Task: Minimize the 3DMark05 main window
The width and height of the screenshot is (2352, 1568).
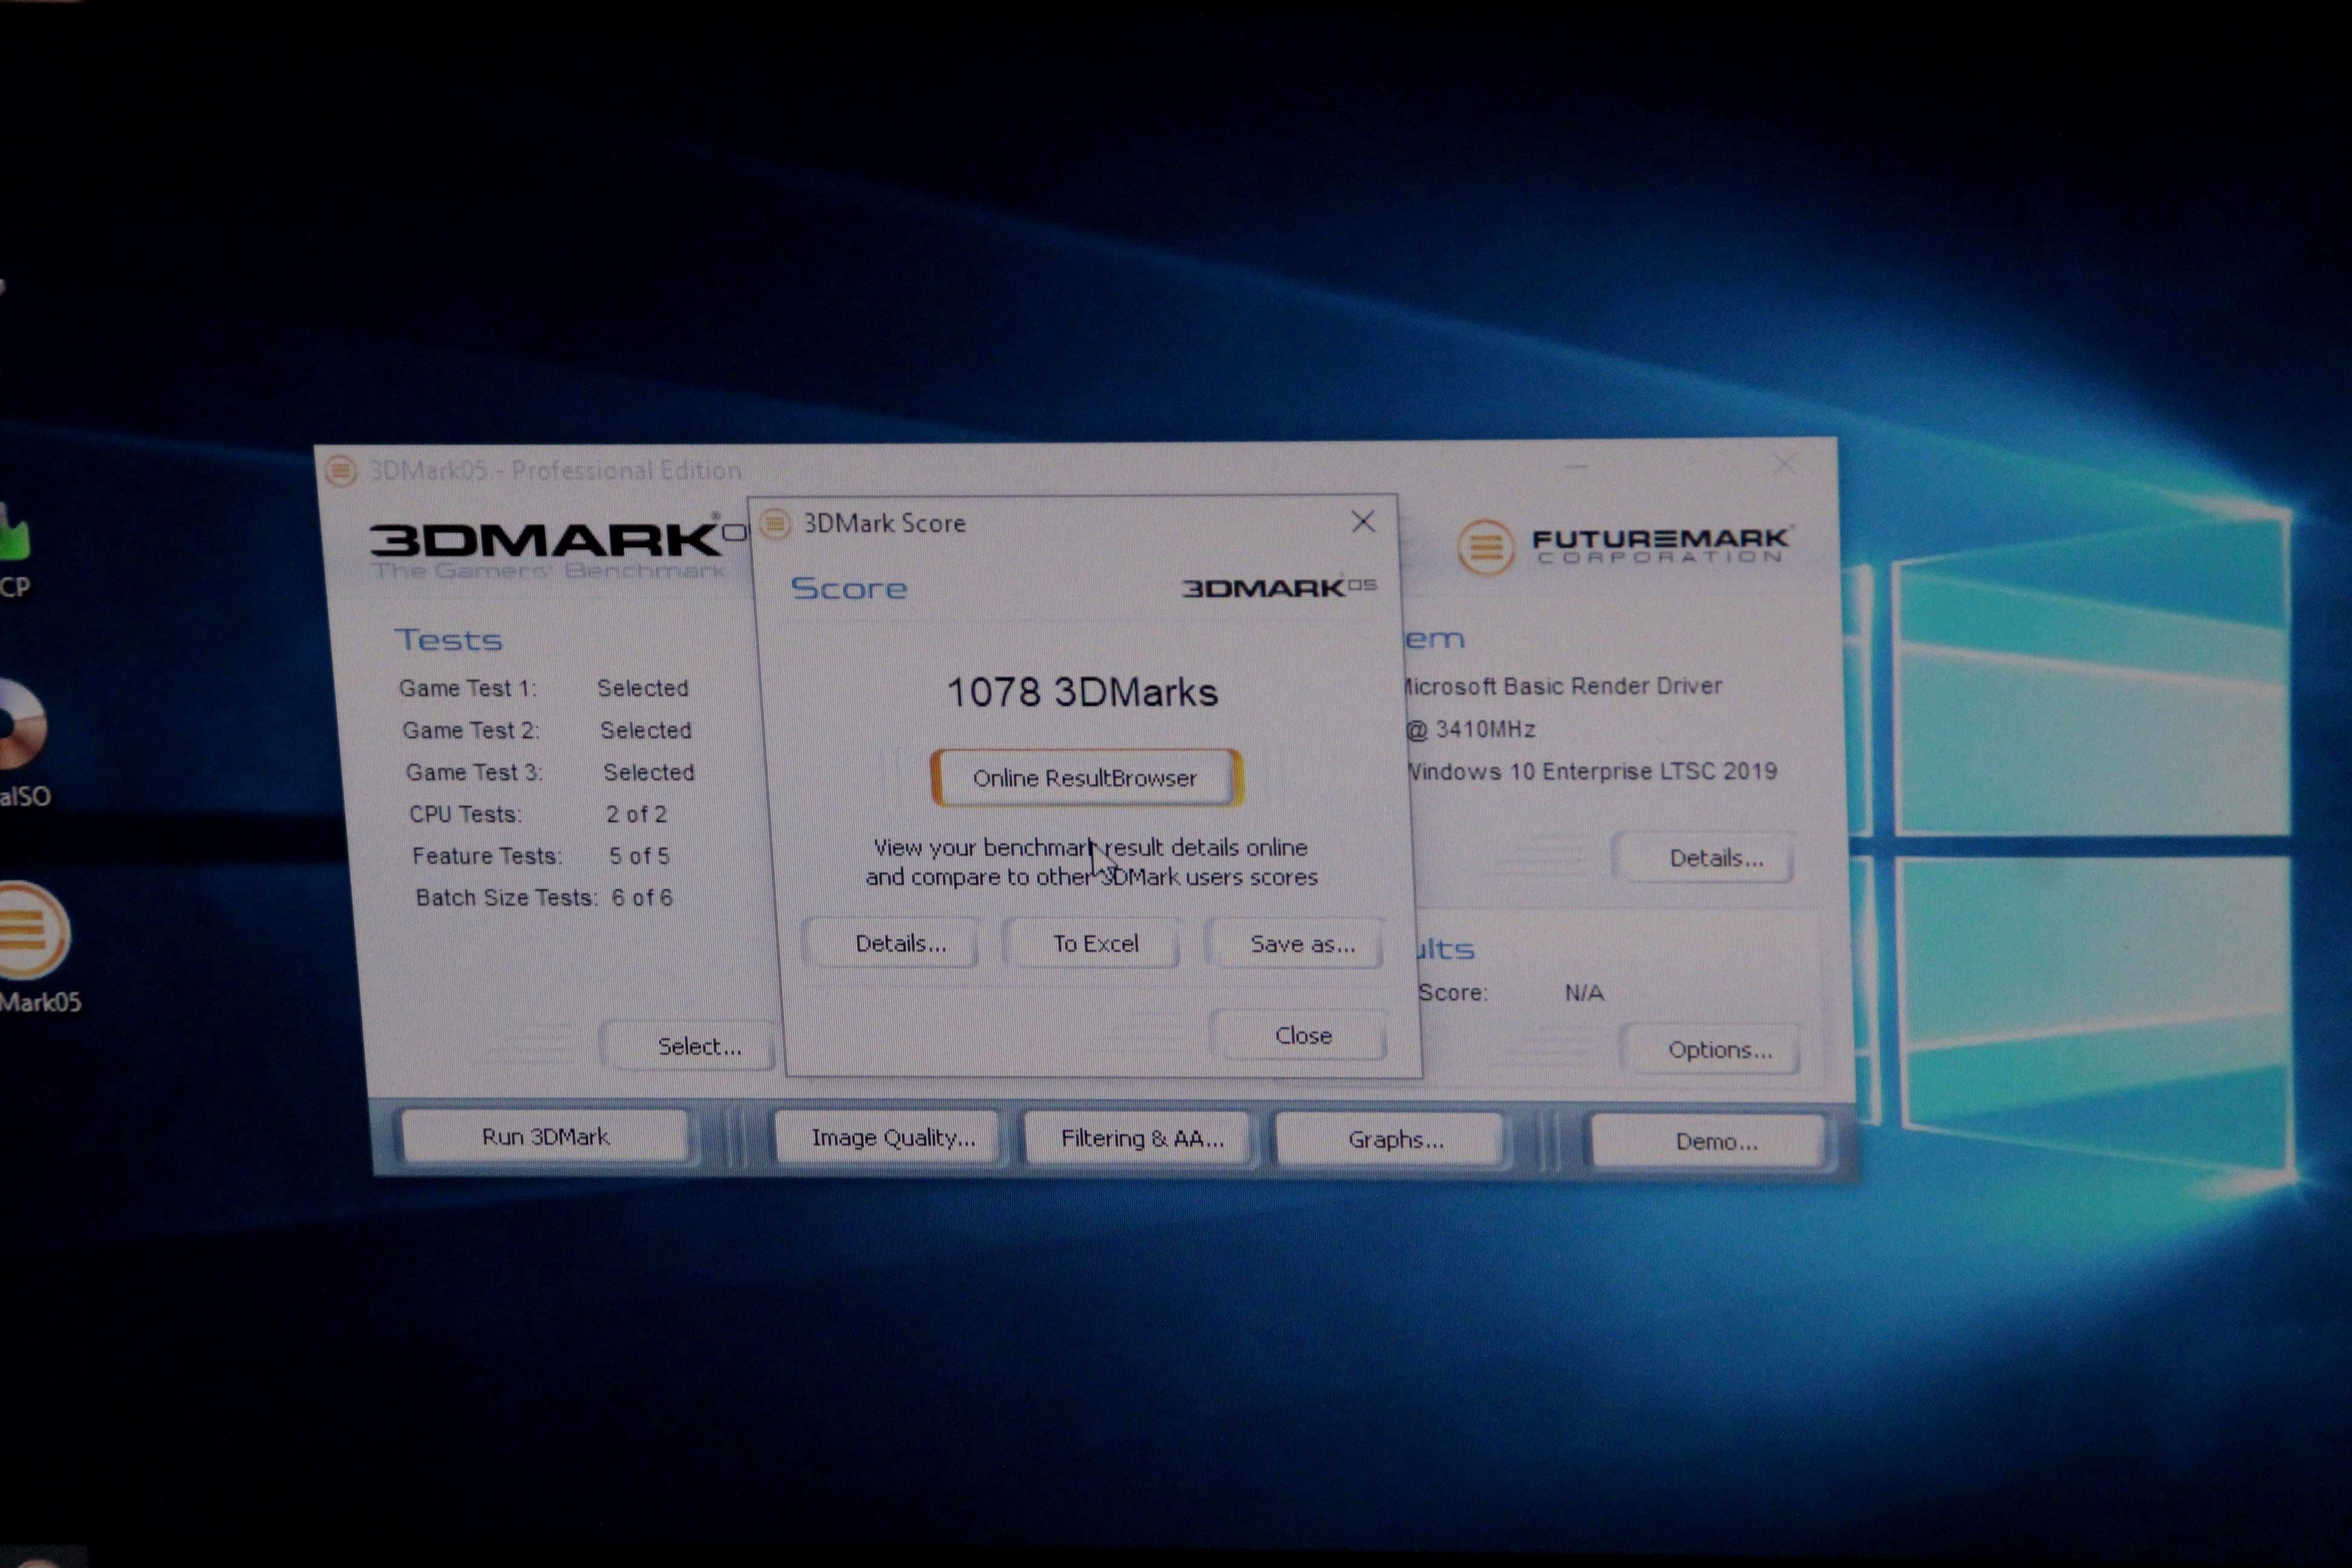Action: click(x=1576, y=465)
